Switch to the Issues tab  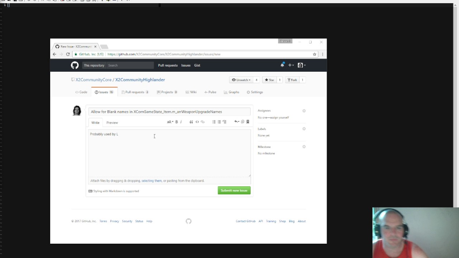(x=104, y=92)
